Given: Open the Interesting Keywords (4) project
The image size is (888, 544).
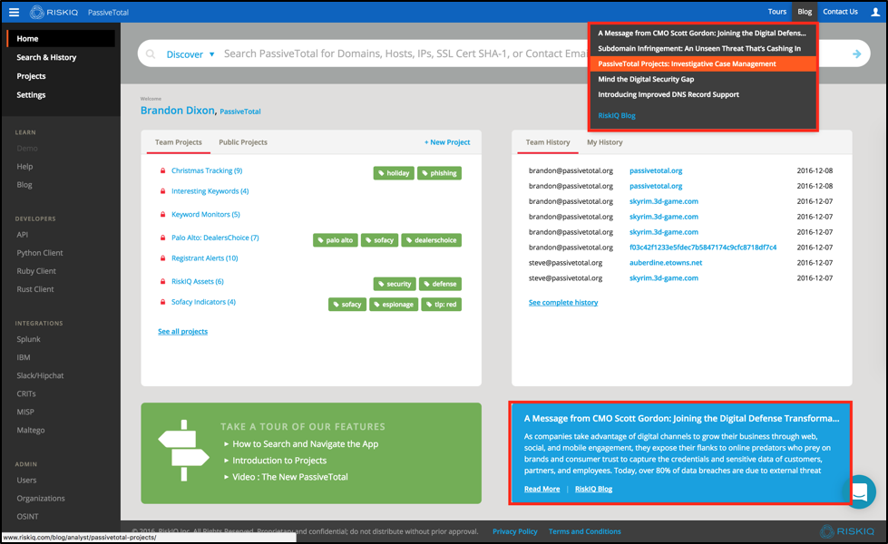Looking at the screenshot, I should click(210, 190).
